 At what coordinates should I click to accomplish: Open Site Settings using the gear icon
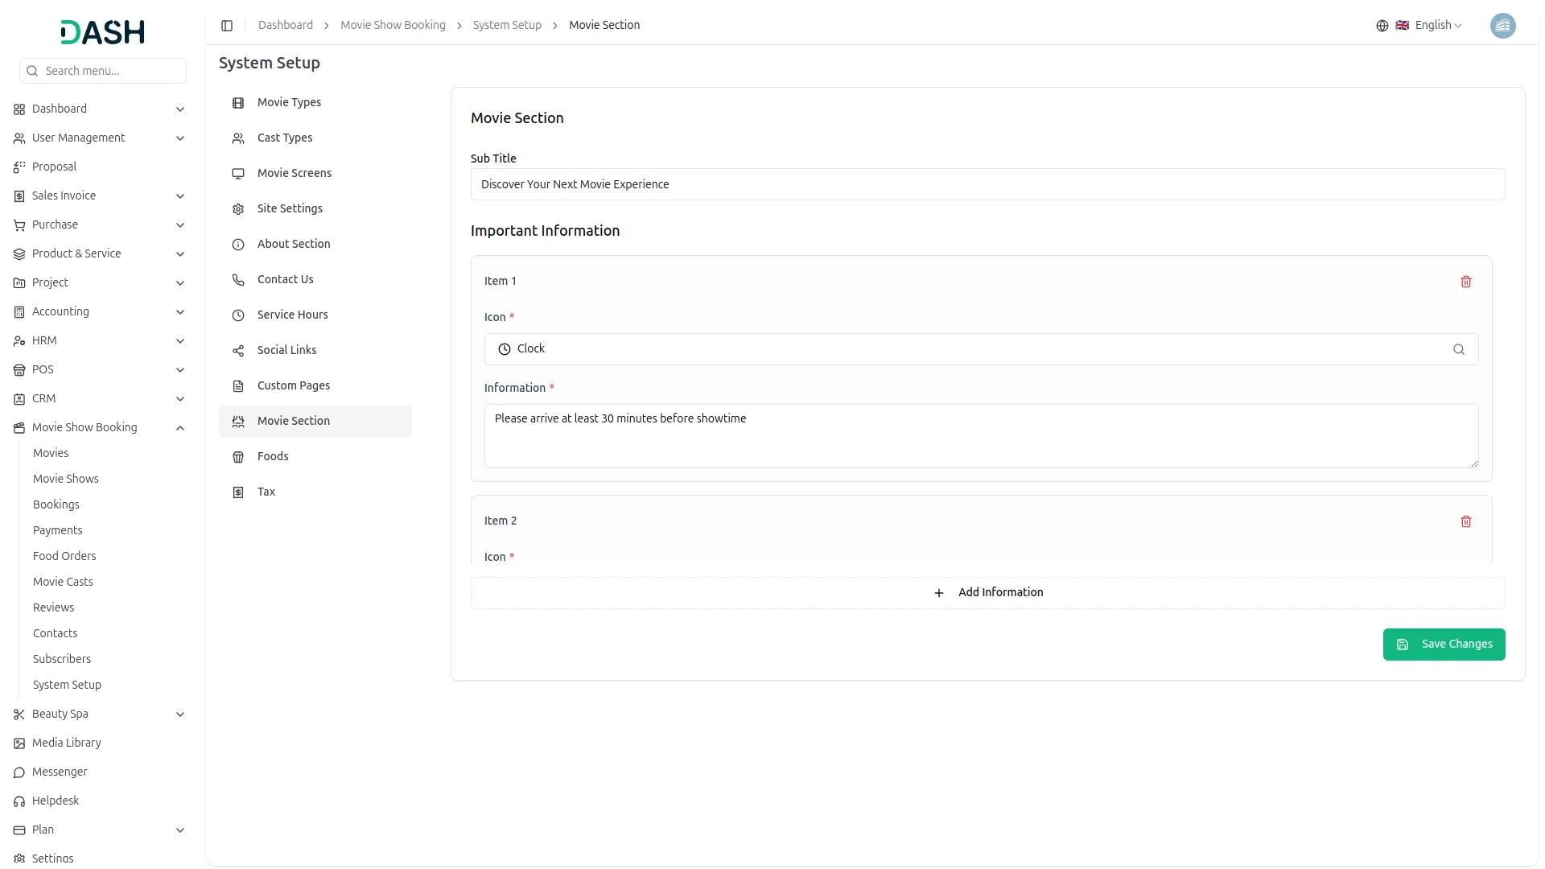coord(237,209)
